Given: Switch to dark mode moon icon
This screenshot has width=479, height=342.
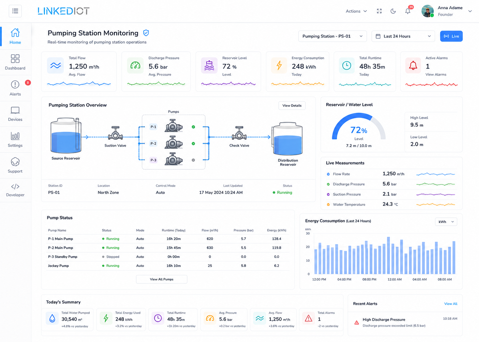Looking at the screenshot, I should coord(393,11).
